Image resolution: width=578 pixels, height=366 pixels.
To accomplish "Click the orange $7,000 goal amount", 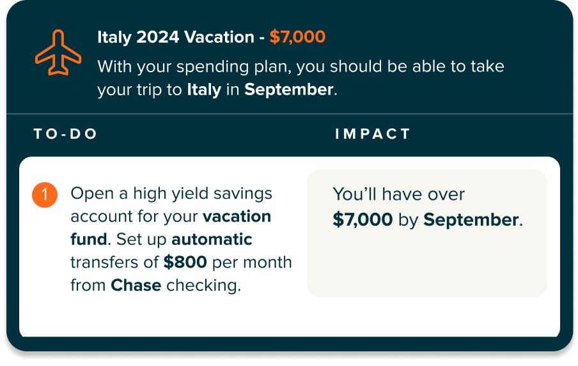I will click(x=297, y=37).
